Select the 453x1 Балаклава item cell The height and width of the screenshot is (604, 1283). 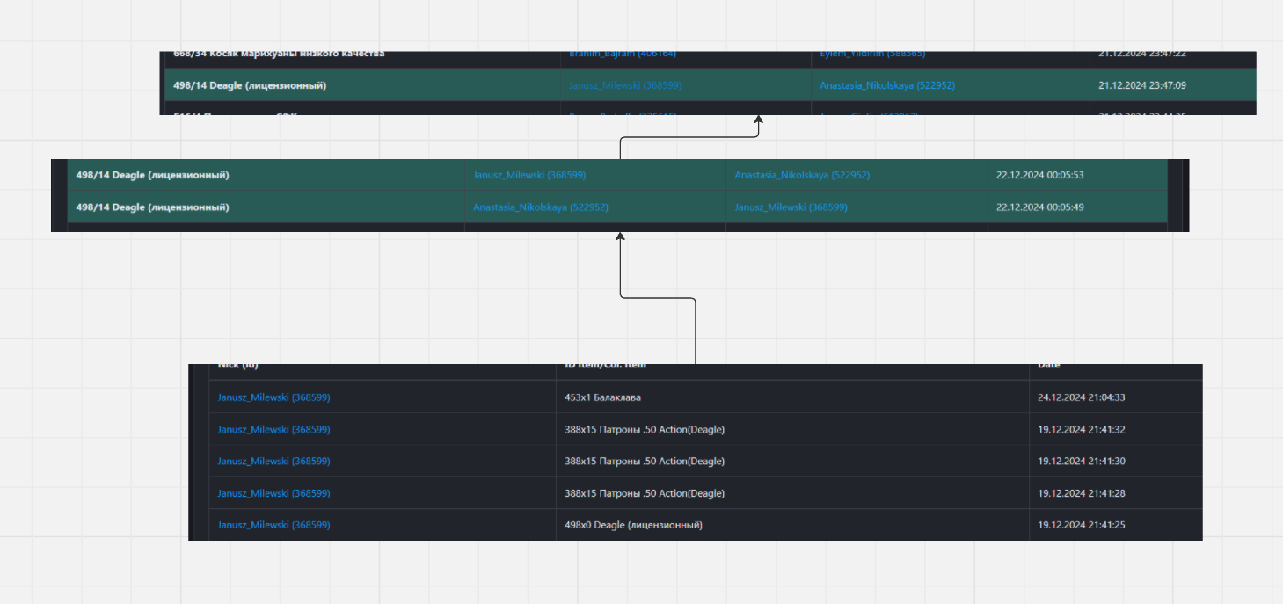[602, 397]
